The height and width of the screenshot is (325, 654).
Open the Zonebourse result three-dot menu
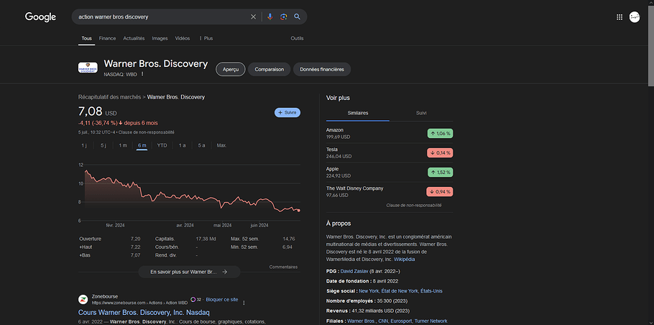point(244,303)
